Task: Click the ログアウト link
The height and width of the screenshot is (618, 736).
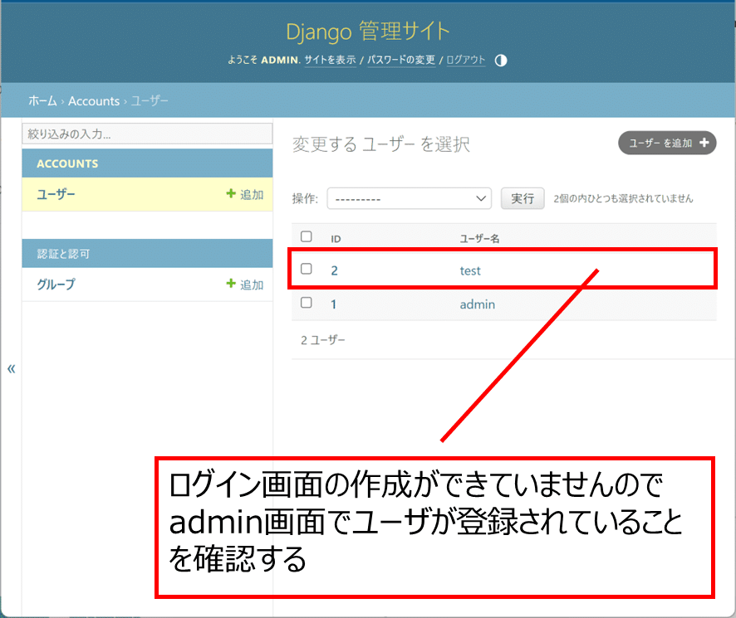Action: point(466,60)
